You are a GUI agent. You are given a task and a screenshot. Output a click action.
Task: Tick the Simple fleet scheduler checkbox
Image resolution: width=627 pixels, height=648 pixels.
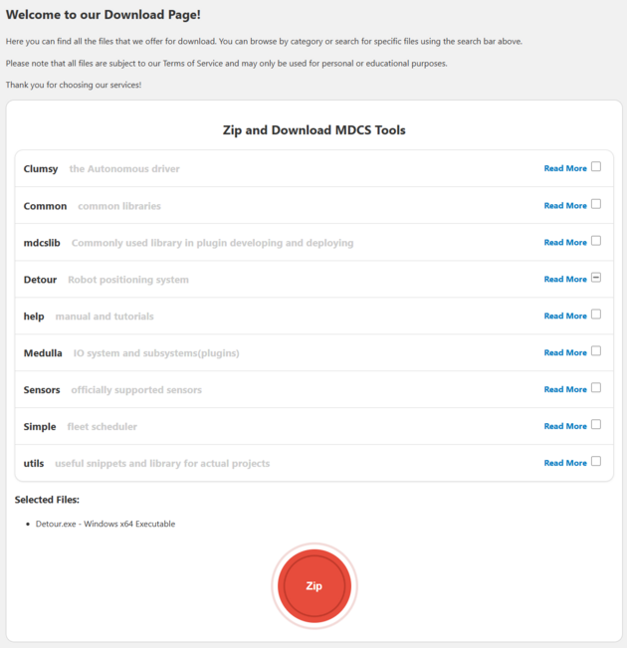(596, 425)
